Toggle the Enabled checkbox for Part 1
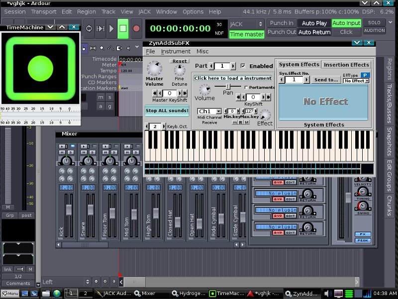Screen dimensions: 398x299 (x=243, y=66)
